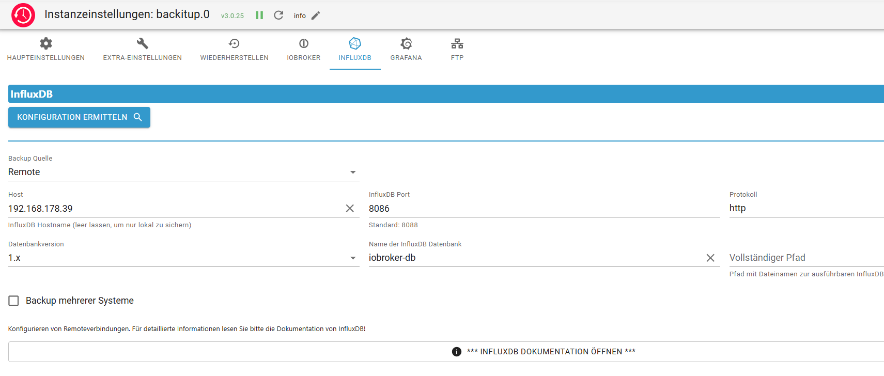The height and width of the screenshot is (376, 884).
Task: Open the Haupteinstellungen tab
Action: pos(46,50)
